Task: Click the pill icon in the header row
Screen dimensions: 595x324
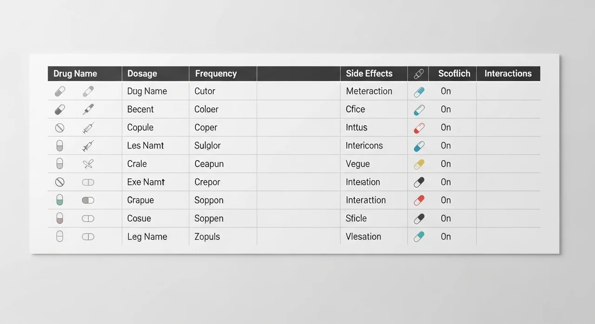Action: pyautogui.click(x=418, y=73)
